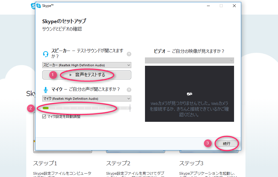
Task: Click ステップ3 heading on background page
Action: click(x=191, y=163)
